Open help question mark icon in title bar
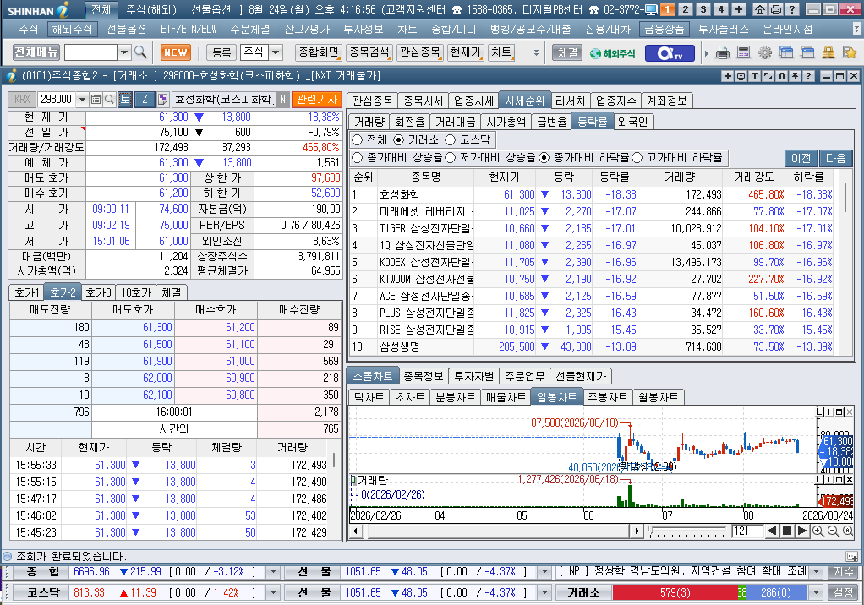The image size is (864, 605). point(792,9)
